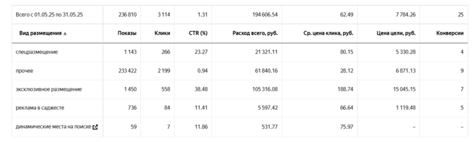Click total conversions value 25
Screen dimensions: 472x142
point(461,15)
